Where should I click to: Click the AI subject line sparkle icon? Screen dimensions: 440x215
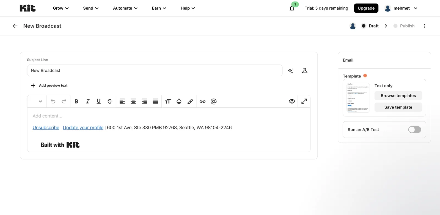[x=291, y=71]
